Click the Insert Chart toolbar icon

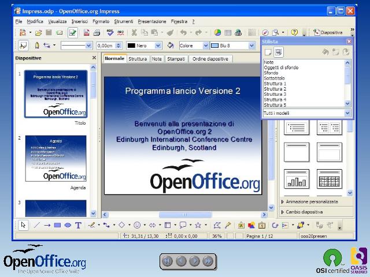pyautogui.click(x=217, y=33)
